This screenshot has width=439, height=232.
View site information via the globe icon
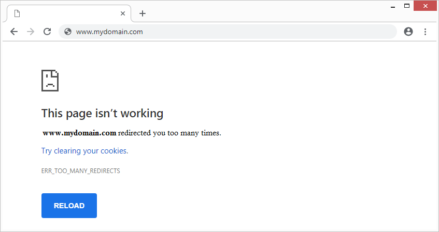(67, 32)
